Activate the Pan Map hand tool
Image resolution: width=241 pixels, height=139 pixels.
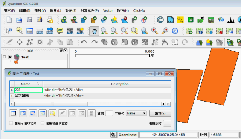coord(94,31)
